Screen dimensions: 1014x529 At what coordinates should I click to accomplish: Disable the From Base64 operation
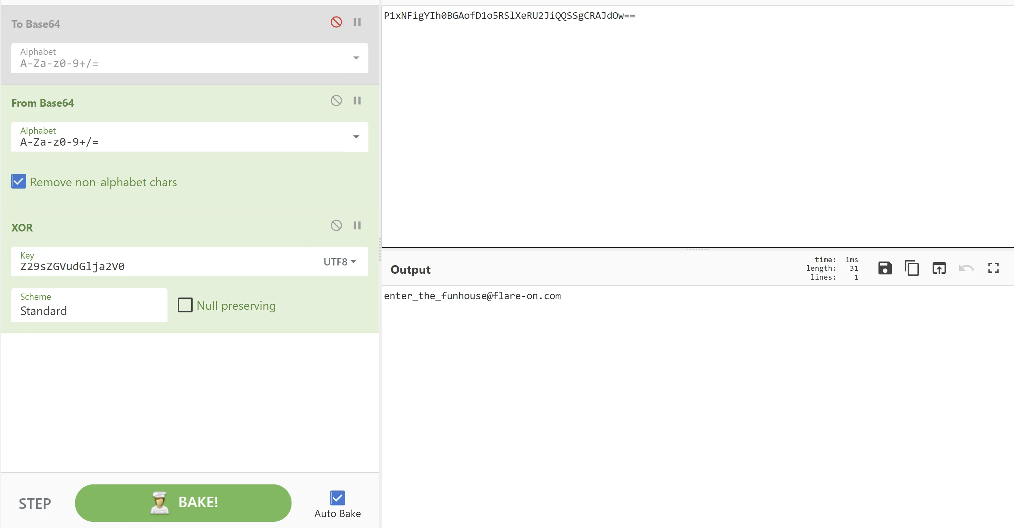336,101
